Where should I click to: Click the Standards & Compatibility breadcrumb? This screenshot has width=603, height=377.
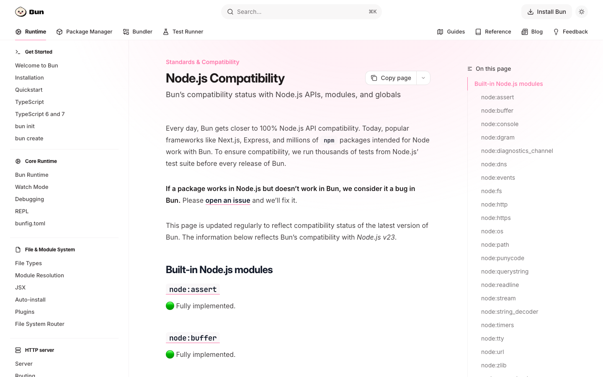pos(203,62)
